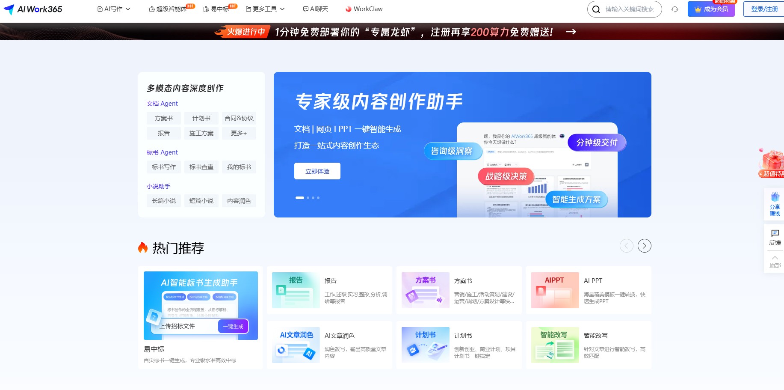Open the 易中标 card title

(x=154, y=349)
